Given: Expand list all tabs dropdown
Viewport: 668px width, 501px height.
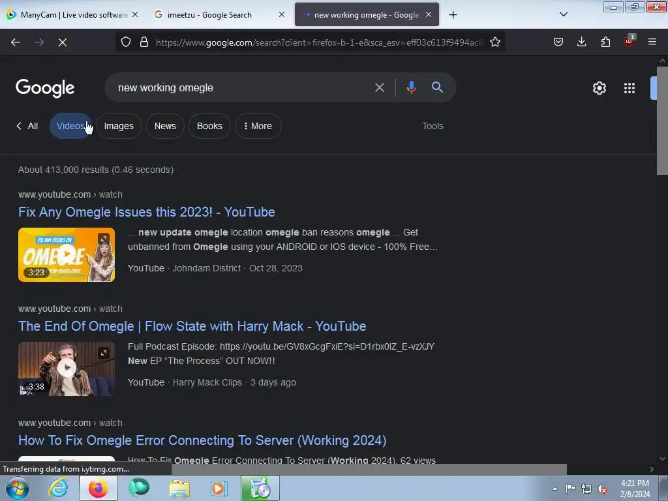Looking at the screenshot, I should 564,14.
